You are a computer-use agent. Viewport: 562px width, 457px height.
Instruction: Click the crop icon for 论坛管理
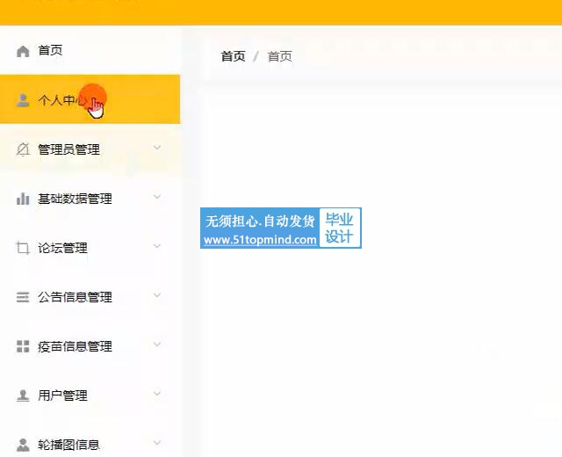coord(23,248)
